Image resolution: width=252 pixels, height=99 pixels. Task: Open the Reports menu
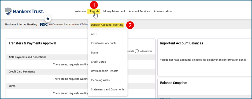click(95, 12)
